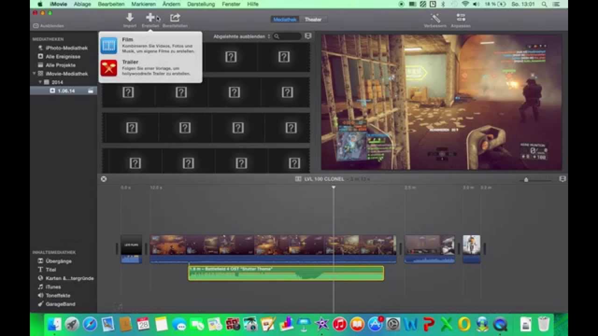Select the black title clip at timeline start
Viewport: 598px width, 336px height.
click(x=131, y=249)
